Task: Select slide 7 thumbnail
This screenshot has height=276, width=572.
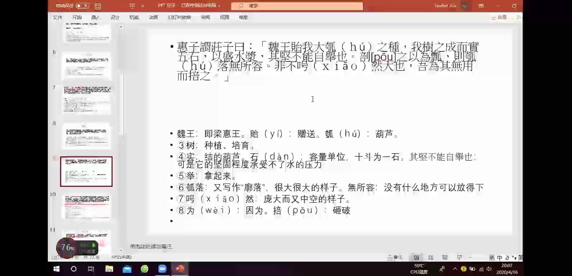Action: pos(86,101)
